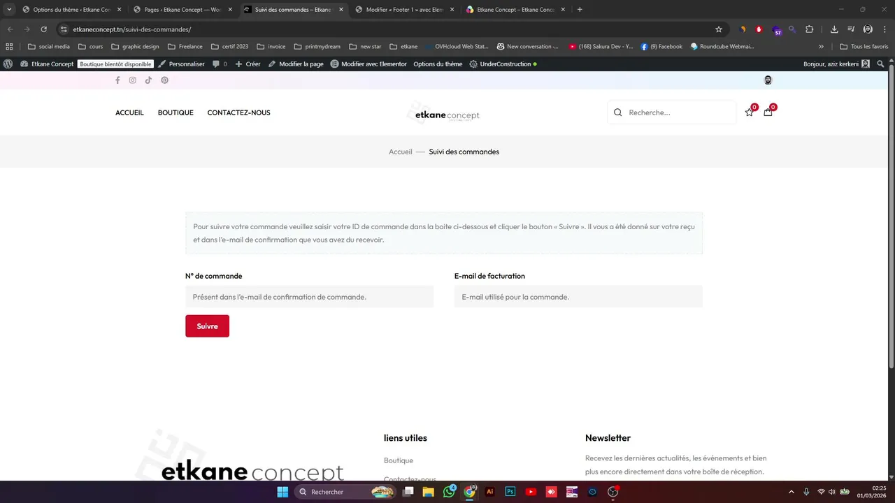Click the WordPress logo in the admin bar
The image size is (895, 503).
(x=8, y=64)
